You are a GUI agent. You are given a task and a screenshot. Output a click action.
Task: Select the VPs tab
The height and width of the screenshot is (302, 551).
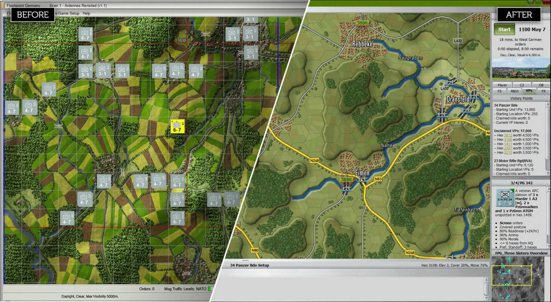529,91
